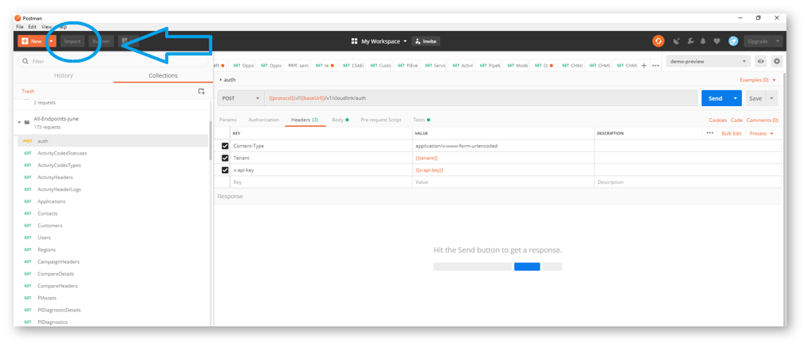
Task: Open the dropdown arrow beside New
Action: [x=52, y=41]
